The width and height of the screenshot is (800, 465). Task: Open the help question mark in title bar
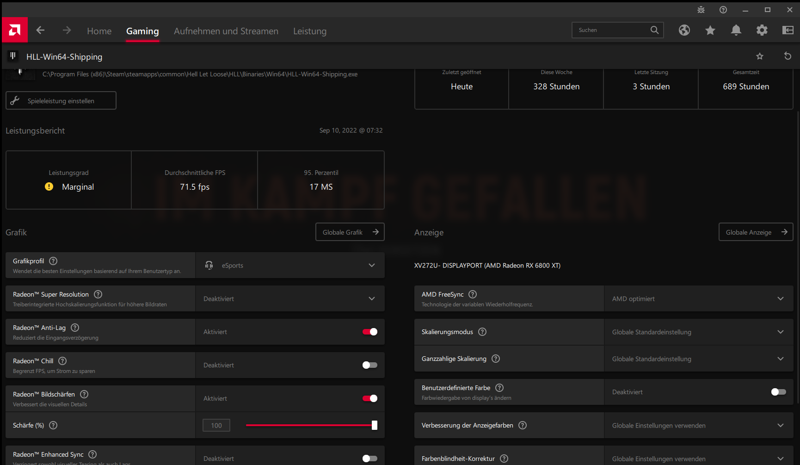tap(723, 10)
